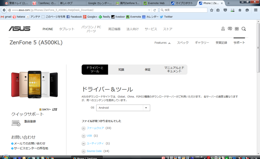260x159 pixels.
Task: Switch to the マイプロダクト browser tab
Action: click(182, 3)
